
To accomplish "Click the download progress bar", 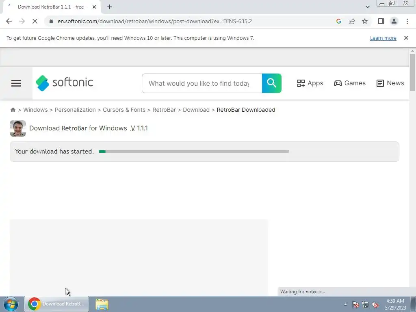I will (x=194, y=152).
